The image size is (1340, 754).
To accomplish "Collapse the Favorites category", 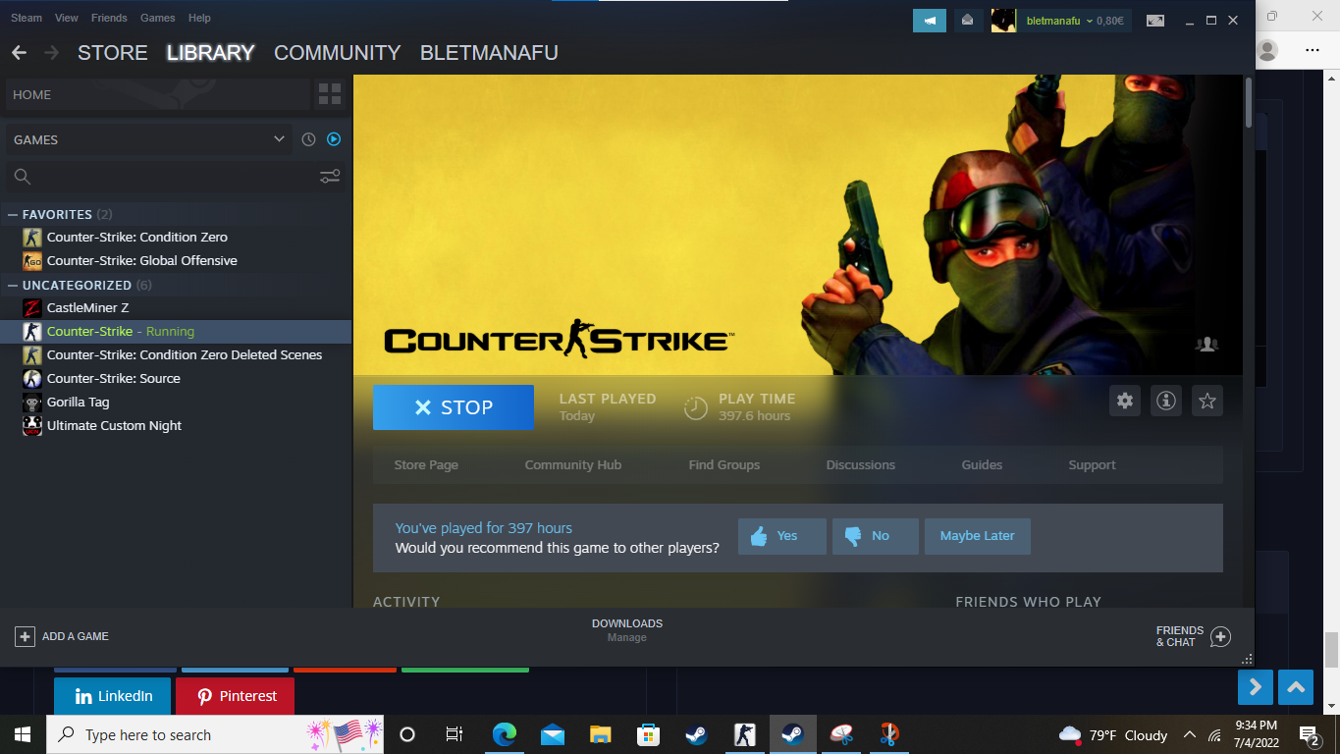I will (13, 214).
